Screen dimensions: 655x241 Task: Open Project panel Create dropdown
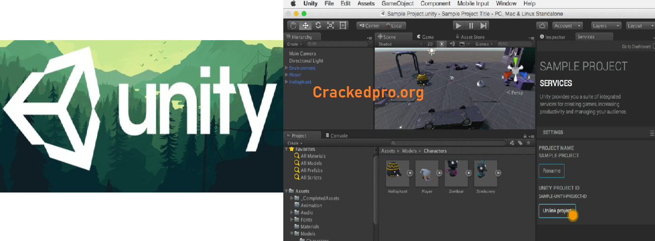(x=295, y=143)
